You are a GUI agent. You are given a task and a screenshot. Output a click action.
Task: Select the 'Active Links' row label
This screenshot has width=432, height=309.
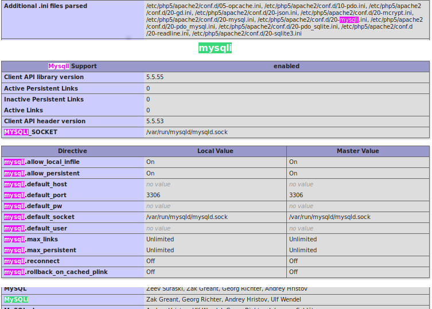(24, 110)
